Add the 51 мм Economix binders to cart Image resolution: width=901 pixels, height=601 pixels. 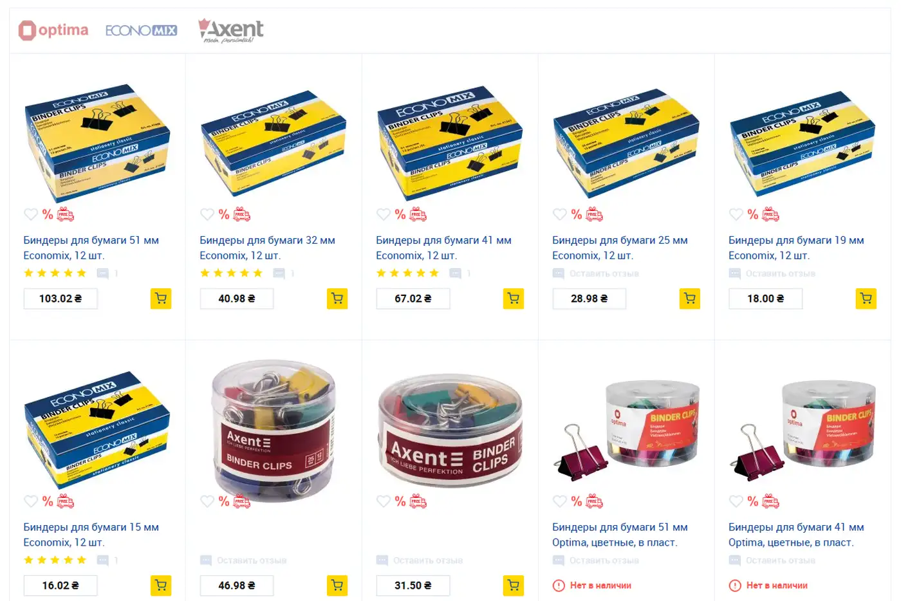[x=161, y=299]
